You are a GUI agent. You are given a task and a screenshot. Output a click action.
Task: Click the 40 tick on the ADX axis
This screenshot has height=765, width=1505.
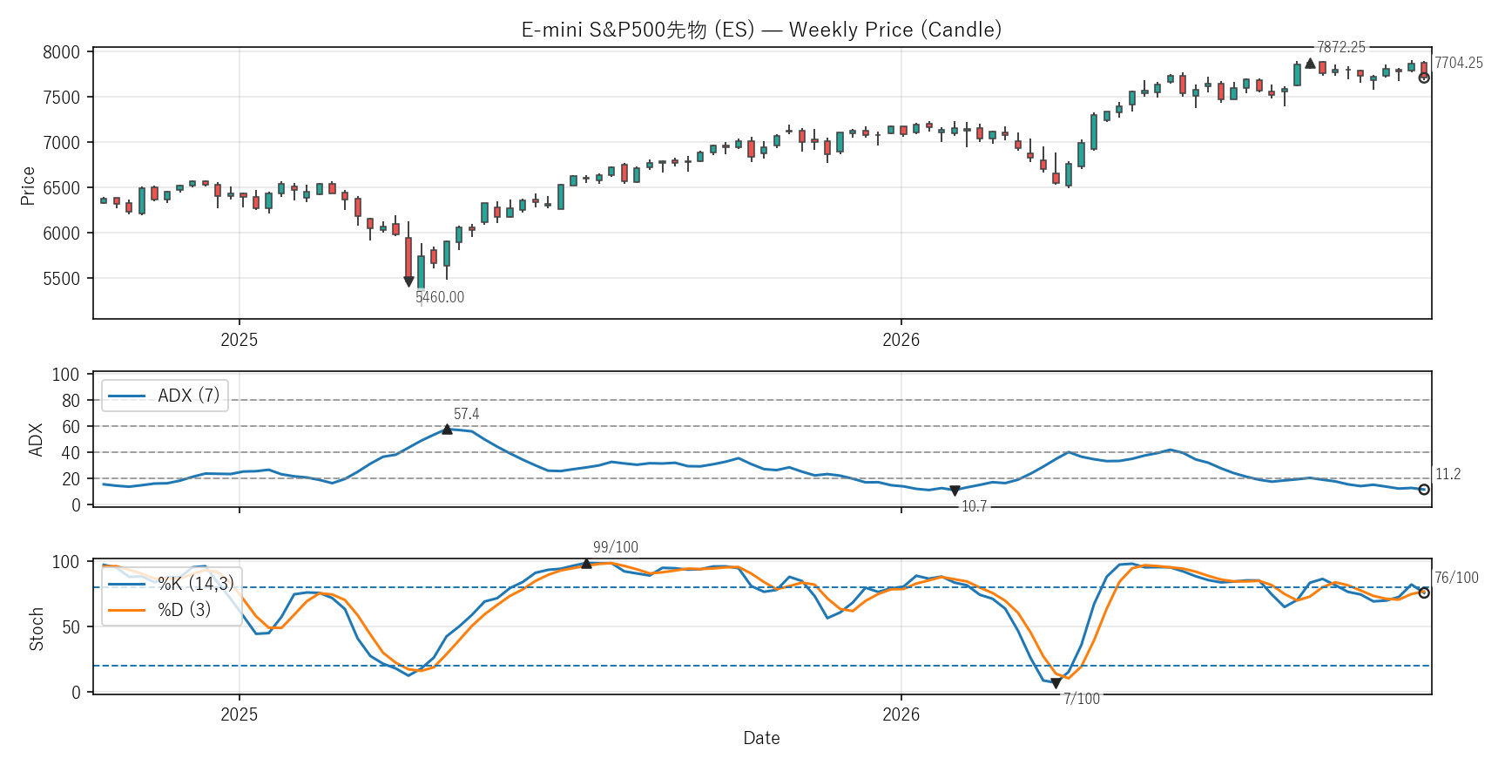[71, 453]
